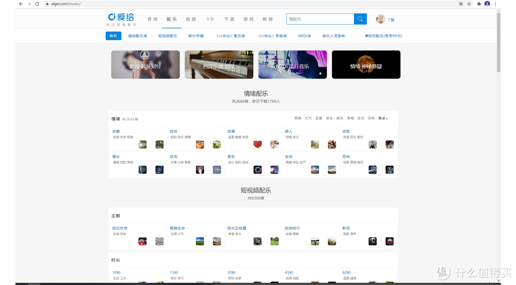Image resolution: width=516 pixels, height=285 pixels.
Task: Open the 短视频配乐 sub-nav link
Action: (x=168, y=36)
